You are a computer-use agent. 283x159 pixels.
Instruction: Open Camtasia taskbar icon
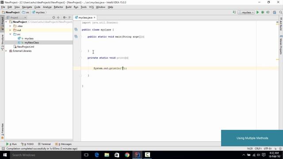point(147,155)
